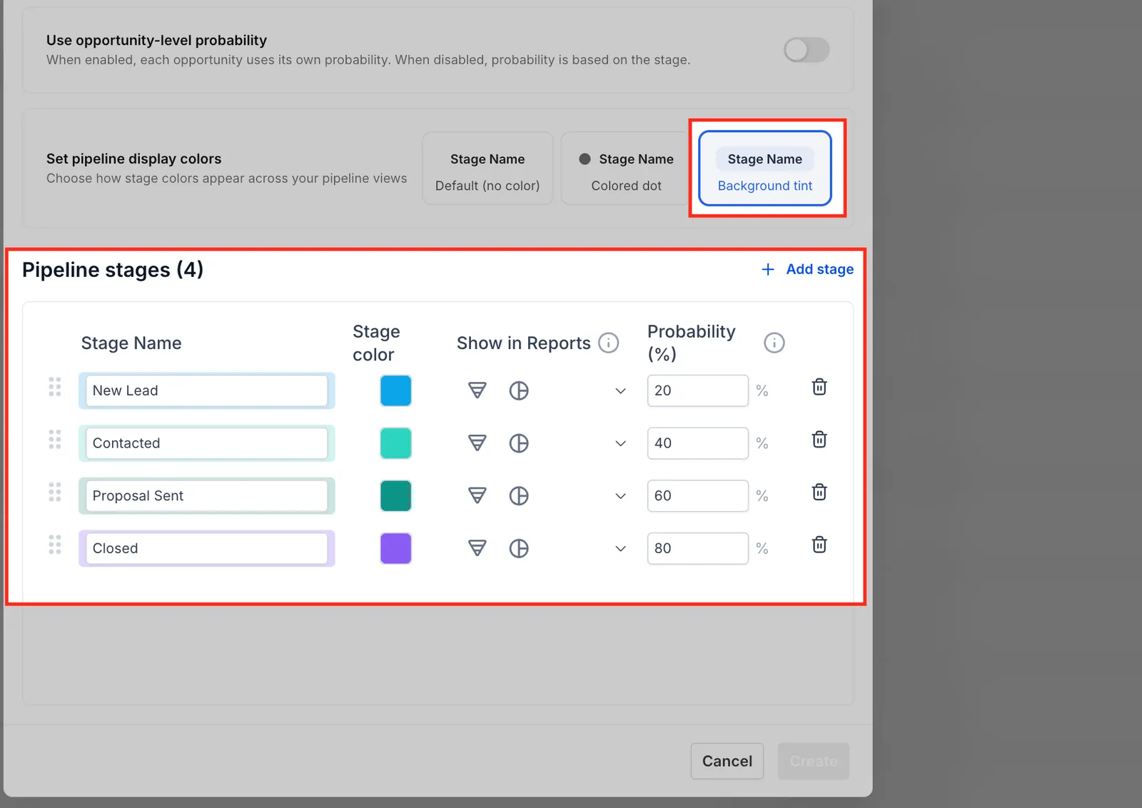Click pie chart icon in Contacted row
The height and width of the screenshot is (808, 1142).
[519, 443]
